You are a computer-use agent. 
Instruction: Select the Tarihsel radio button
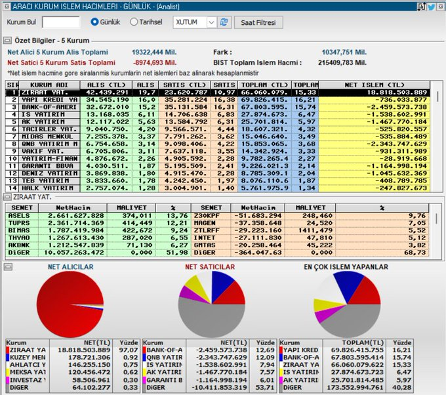(134, 22)
